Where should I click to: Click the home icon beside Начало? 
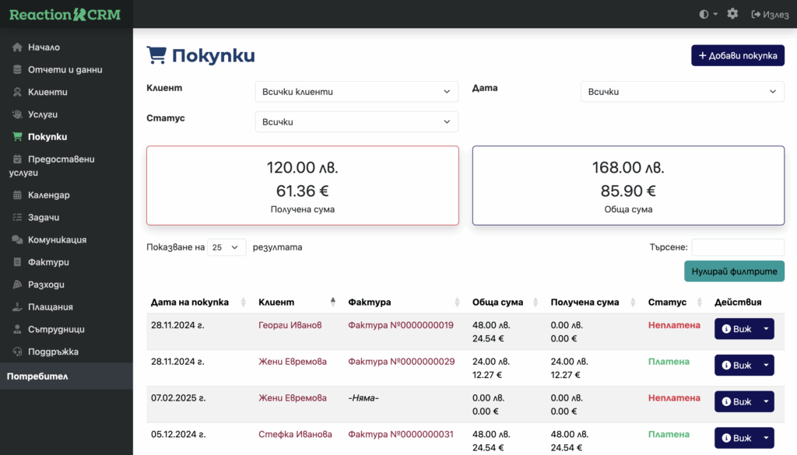coord(17,47)
